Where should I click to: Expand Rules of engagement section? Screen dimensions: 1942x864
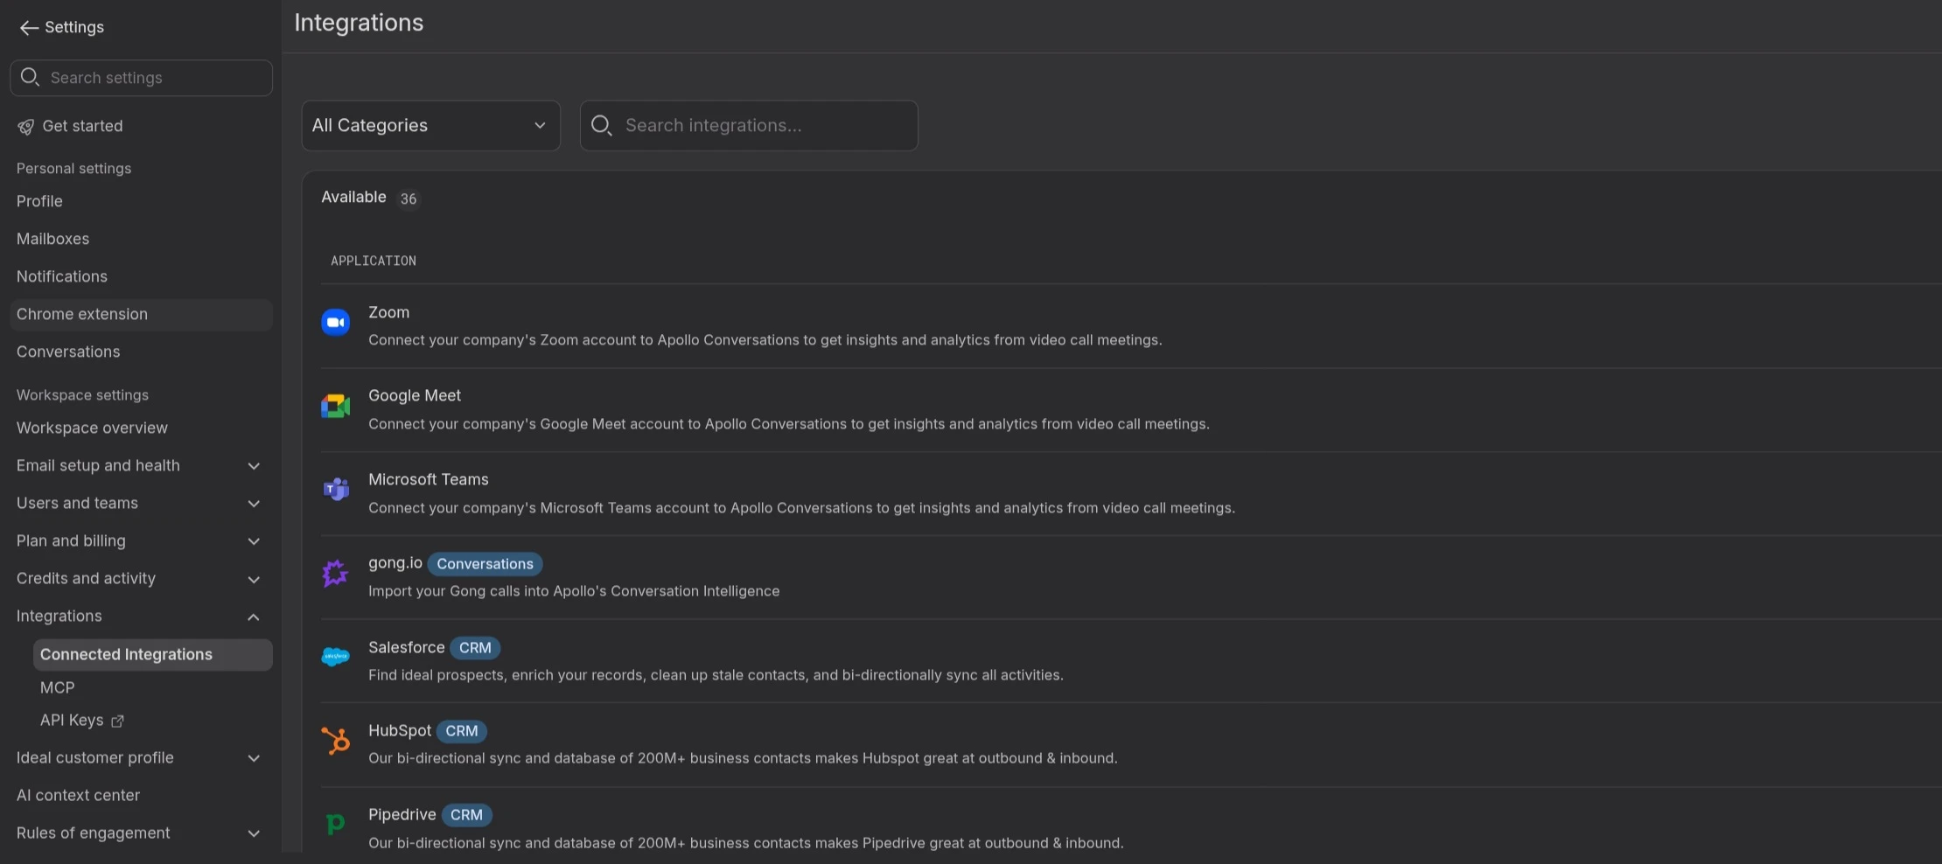click(x=254, y=833)
